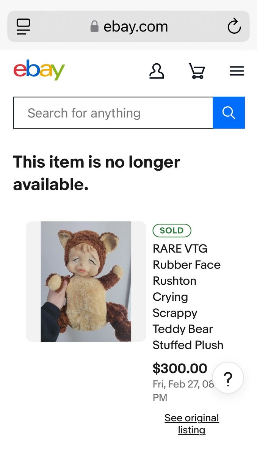
Task: Tap 'RARE VTG' in the listing title
Action: pos(180,249)
